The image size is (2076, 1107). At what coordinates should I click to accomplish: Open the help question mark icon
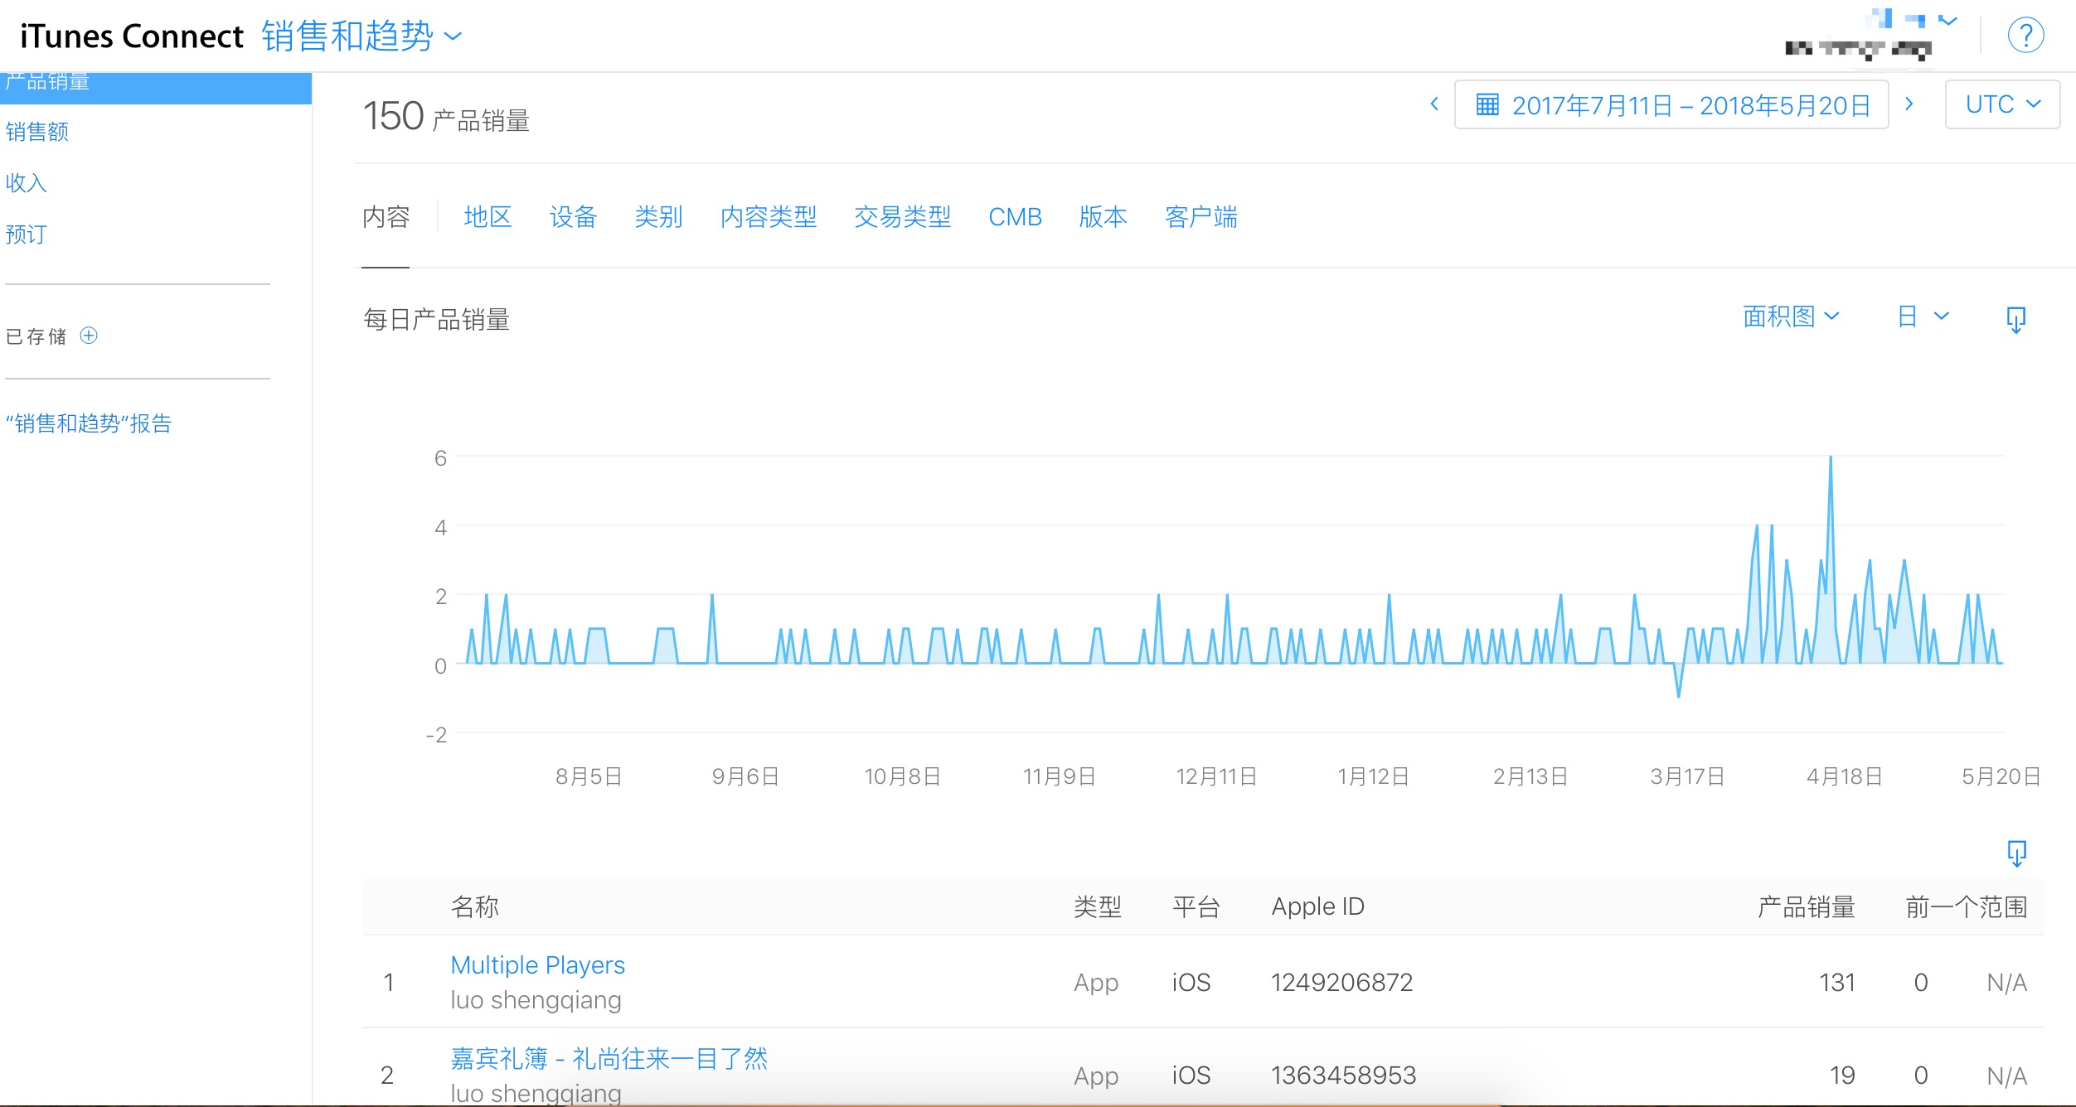[x=2026, y=35]
